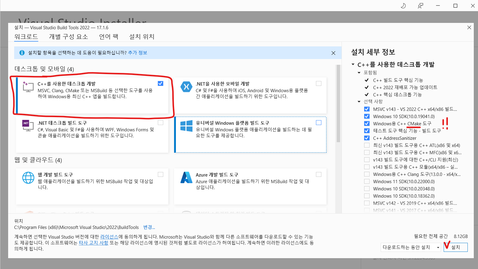Image resolution: width=478 pixels, height=269 pixels.
Task: Select the 웹 및 클라우드 (4) heading
Action: coord(38,160)
